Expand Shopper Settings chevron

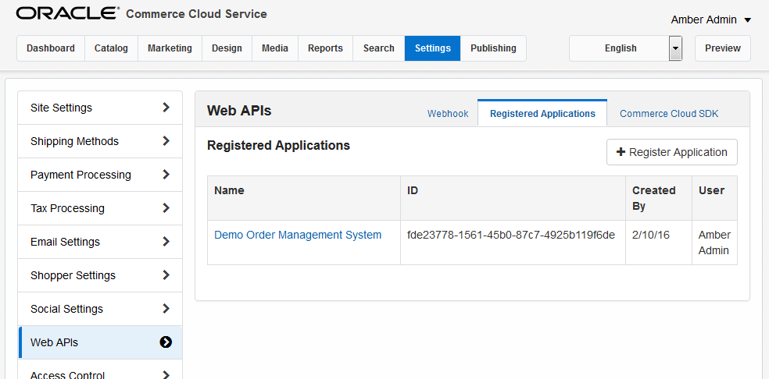click(166, 275)
